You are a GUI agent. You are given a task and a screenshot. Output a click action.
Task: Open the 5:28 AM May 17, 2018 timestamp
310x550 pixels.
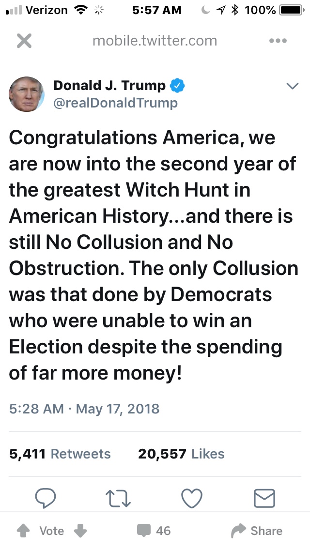point(84,409)
